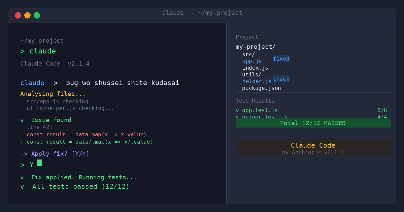This screenshot has width=404, height=212.
Task: Click the 'check' badge next to helper.js
Action: (281, 79)
